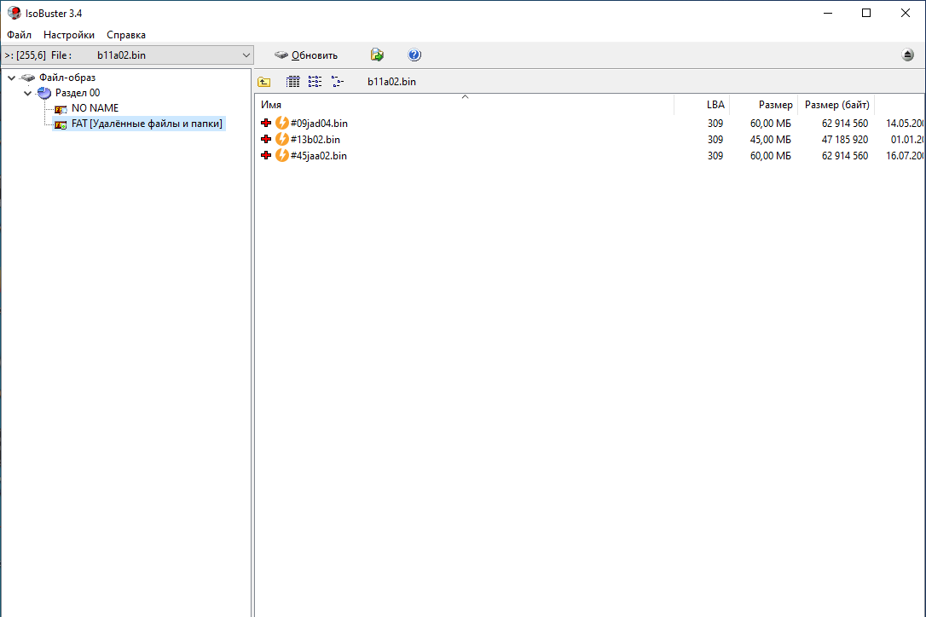Collapse the Файл-образ tree node
This screenshot has width=926, height=617.
click(11, 78)
